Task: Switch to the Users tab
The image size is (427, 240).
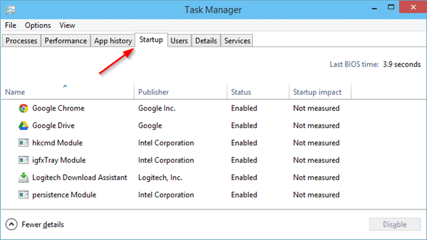Action: coord(179,41)
